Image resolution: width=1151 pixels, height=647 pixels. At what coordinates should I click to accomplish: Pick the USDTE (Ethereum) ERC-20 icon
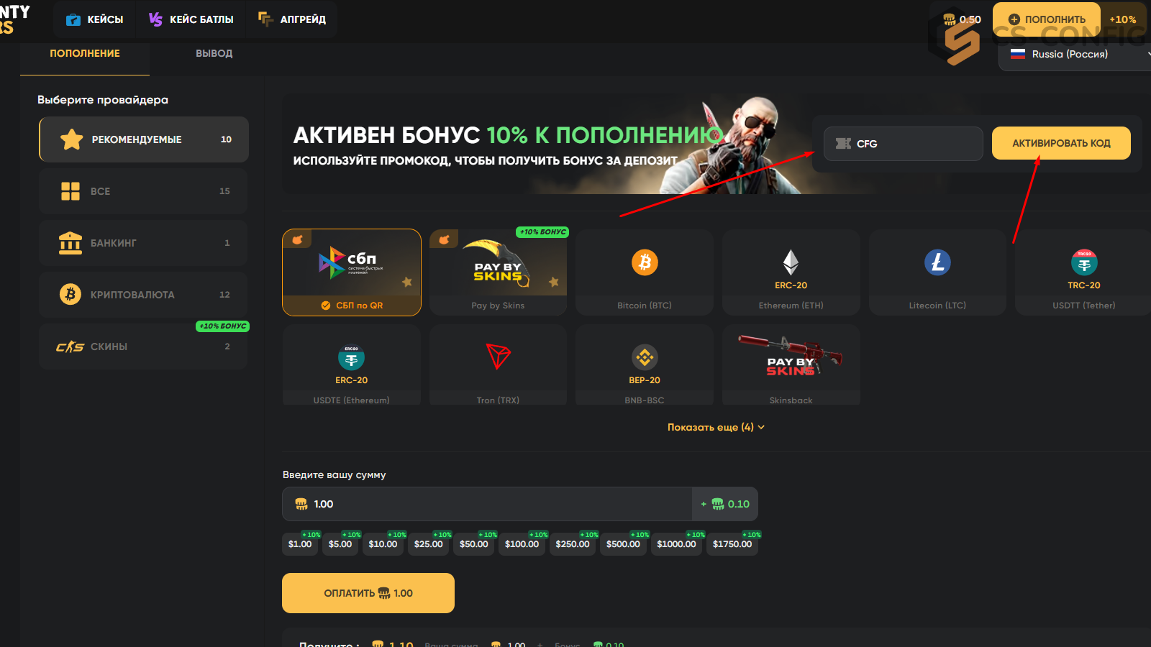click(x=351, y=357)
